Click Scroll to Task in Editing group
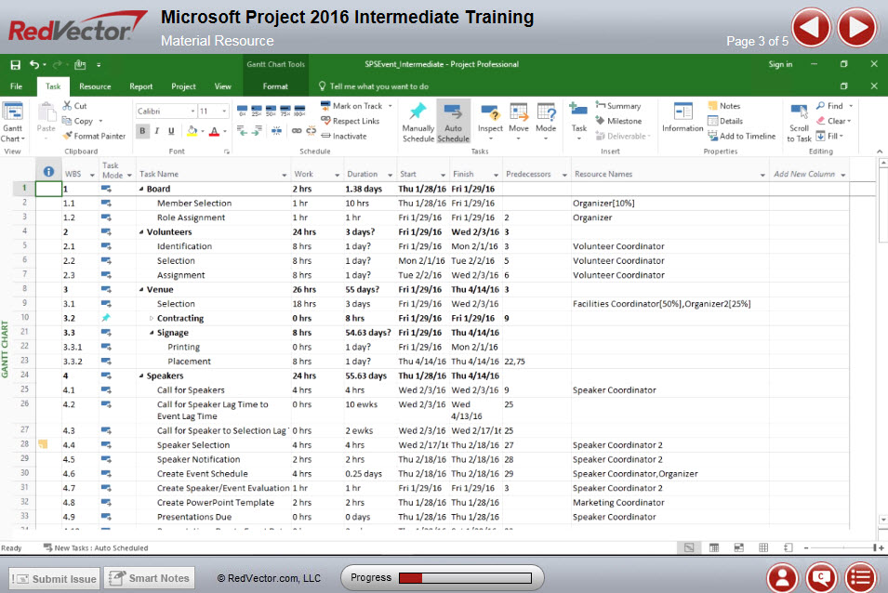 tap(798, 122)
